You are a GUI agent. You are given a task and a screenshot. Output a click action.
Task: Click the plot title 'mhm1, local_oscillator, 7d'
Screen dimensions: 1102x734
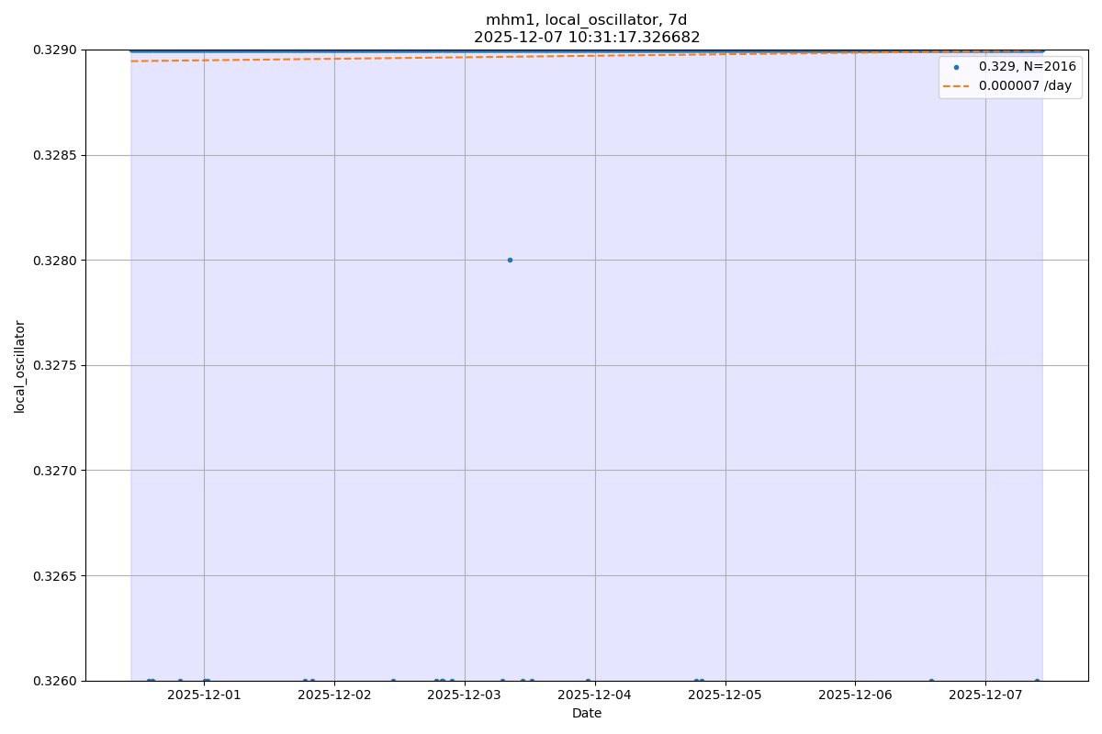tap(586, 20)
